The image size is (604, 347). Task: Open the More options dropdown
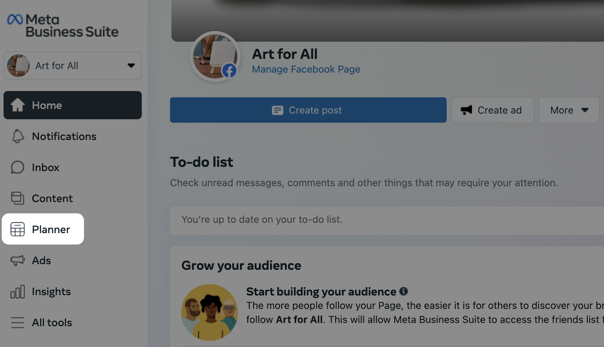point(569,110)
